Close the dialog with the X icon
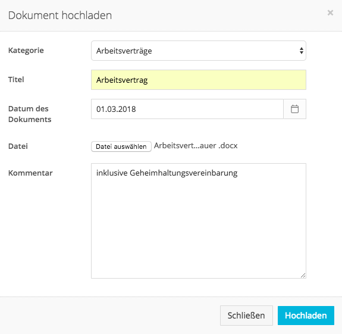The width and height of the screenshot is (342, 334). pos(330,13)
